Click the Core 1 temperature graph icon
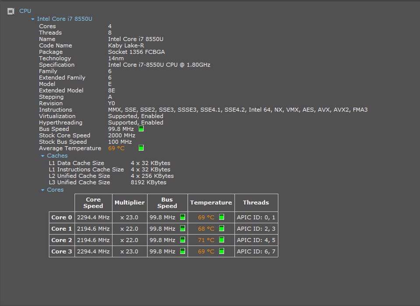420x306 pixels. coord(221,229)
